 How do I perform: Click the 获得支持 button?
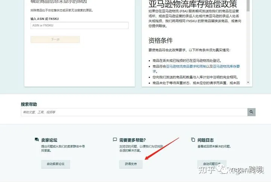pyautogui.click(x=131, y=164)
